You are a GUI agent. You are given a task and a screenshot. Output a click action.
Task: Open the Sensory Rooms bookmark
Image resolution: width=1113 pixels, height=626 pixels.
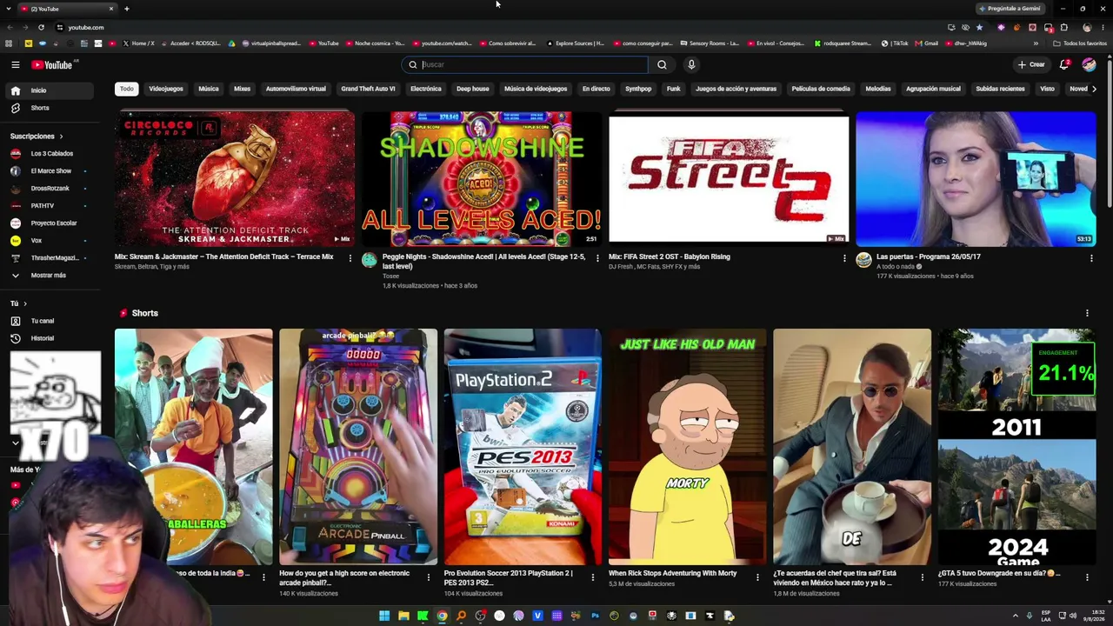tap(710, 43)
